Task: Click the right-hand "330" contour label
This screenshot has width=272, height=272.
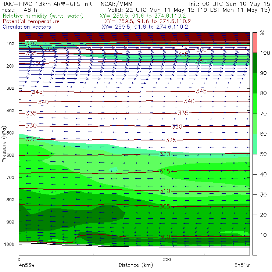Action: click(x=177, y=127)
